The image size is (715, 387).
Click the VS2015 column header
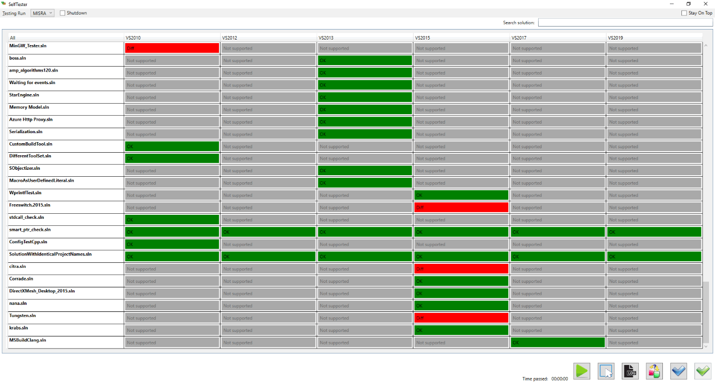[x=461, y=38]
